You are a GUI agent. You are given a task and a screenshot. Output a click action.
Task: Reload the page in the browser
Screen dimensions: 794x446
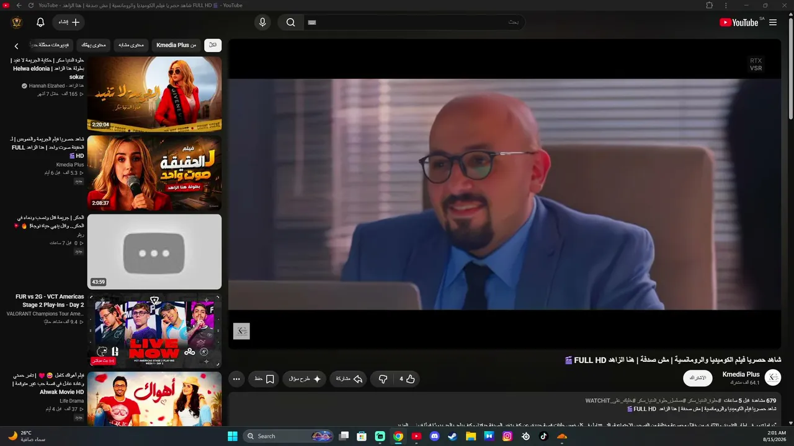coord(32,5)
